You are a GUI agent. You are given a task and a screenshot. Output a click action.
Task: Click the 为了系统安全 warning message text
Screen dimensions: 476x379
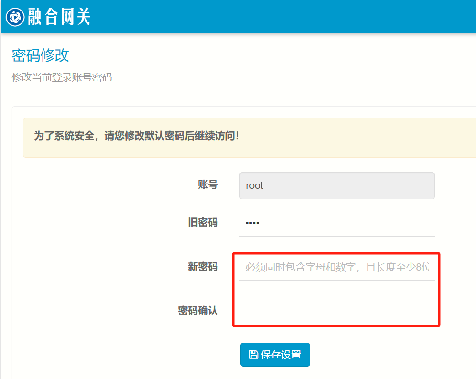[136, 136]
